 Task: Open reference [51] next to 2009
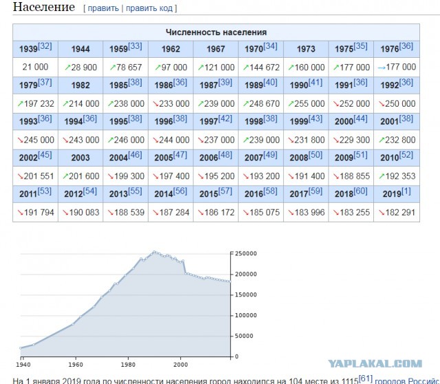tap(360, 155)
